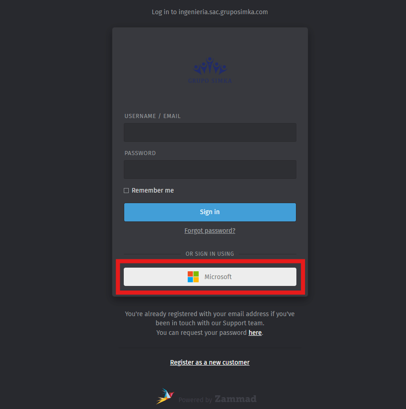Click the GRUPO SIMKA logo text

coord(210,81)
